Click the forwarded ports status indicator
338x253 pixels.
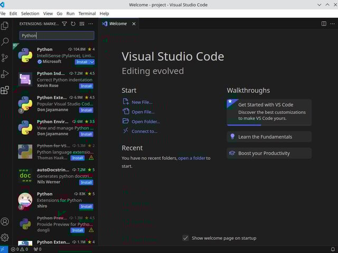point(37,249)
